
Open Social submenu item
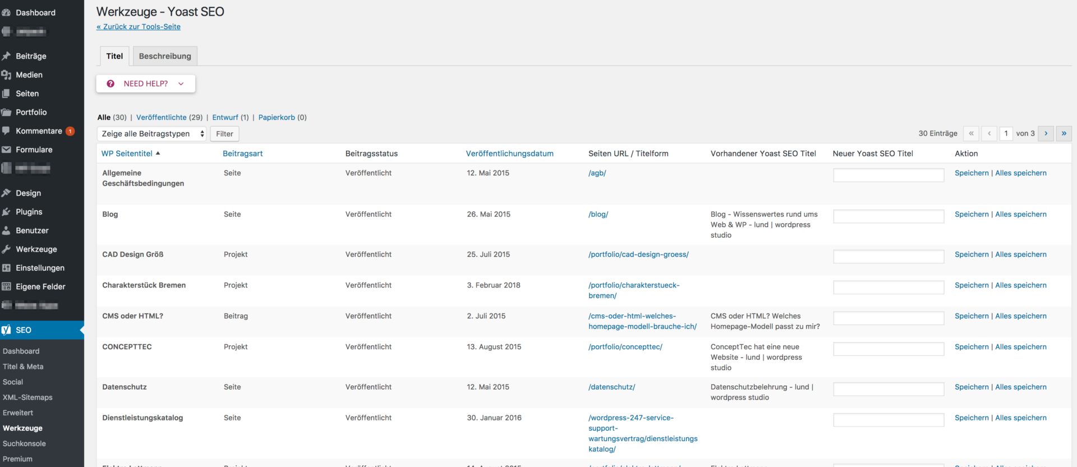coord(13,382)
